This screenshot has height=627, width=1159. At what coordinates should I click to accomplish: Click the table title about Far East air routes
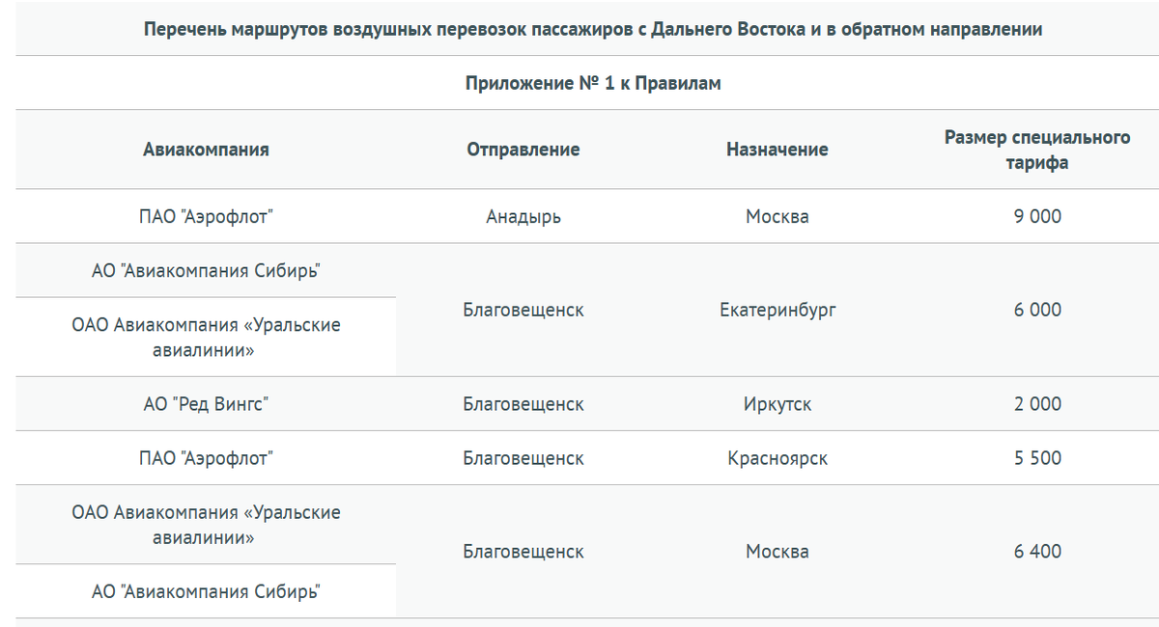click(x=593, y=30)
